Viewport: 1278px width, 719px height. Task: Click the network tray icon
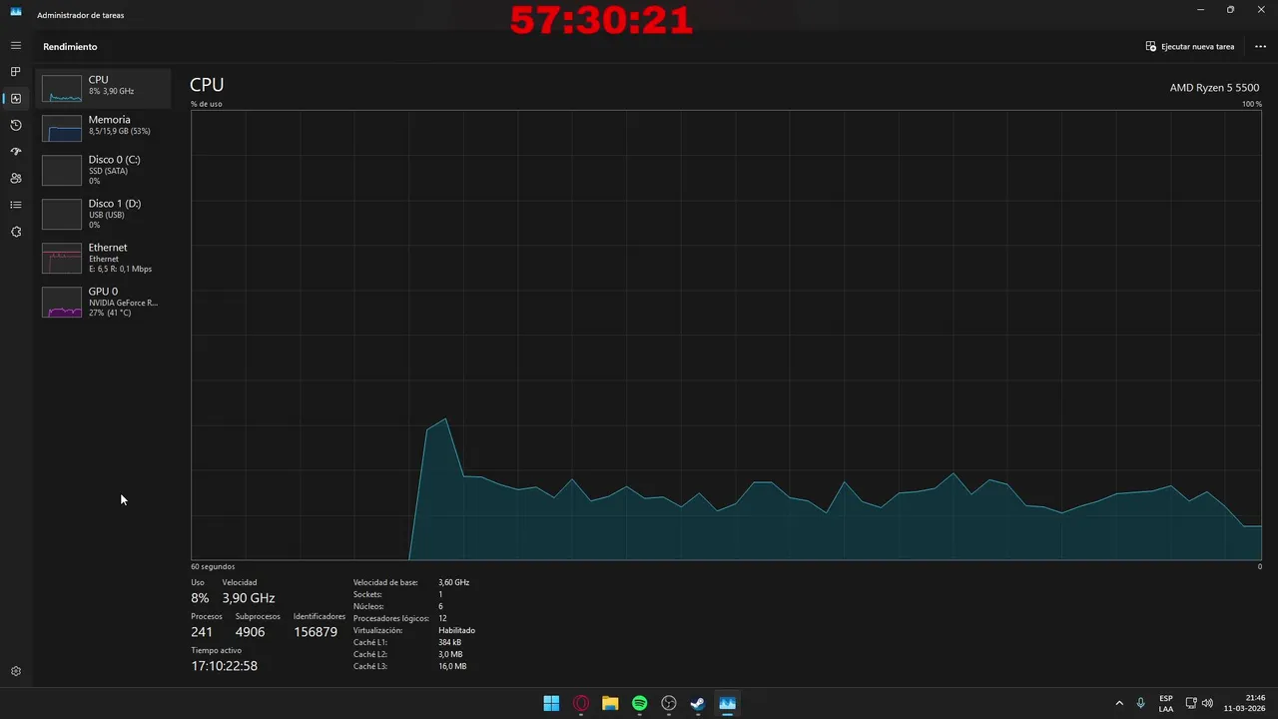tap(1191, 703)
